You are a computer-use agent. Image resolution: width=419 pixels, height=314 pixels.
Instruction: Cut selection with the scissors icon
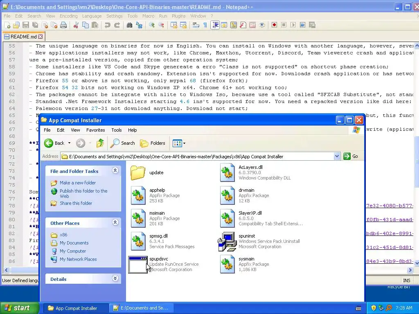[76, 25]
